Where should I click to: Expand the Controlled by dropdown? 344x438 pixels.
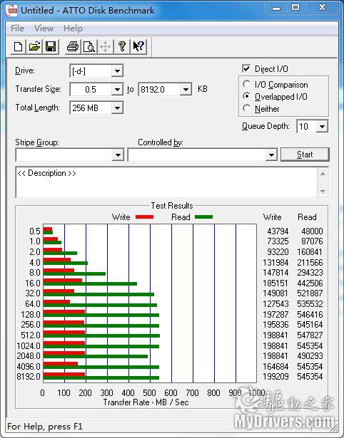click(271, 155)
